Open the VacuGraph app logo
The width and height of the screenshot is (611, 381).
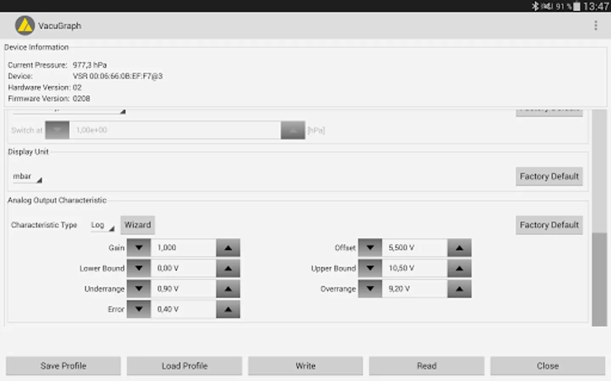[x=24, y=25]
